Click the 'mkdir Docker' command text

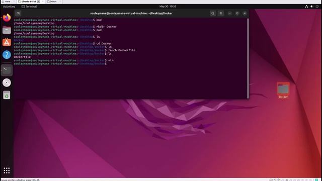tap(106, 27)
